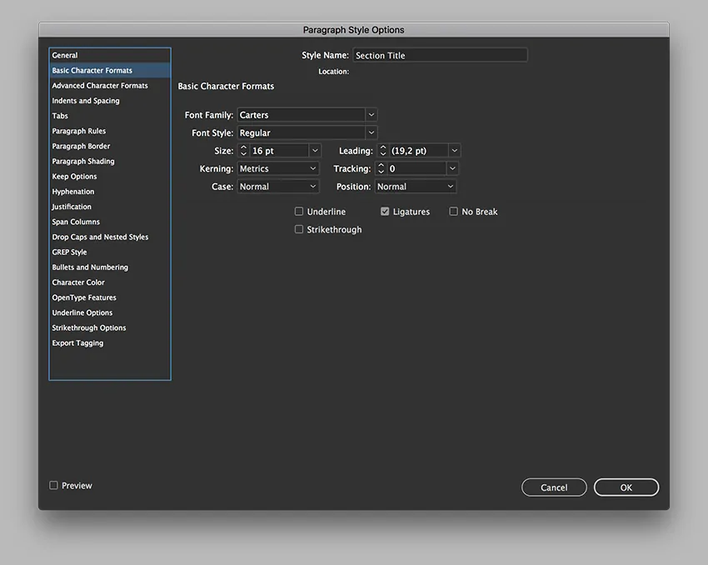Open the Leading value dropdown arrow
The height and width of the screenshot is (565, 708).
click(x=454, y=151)
